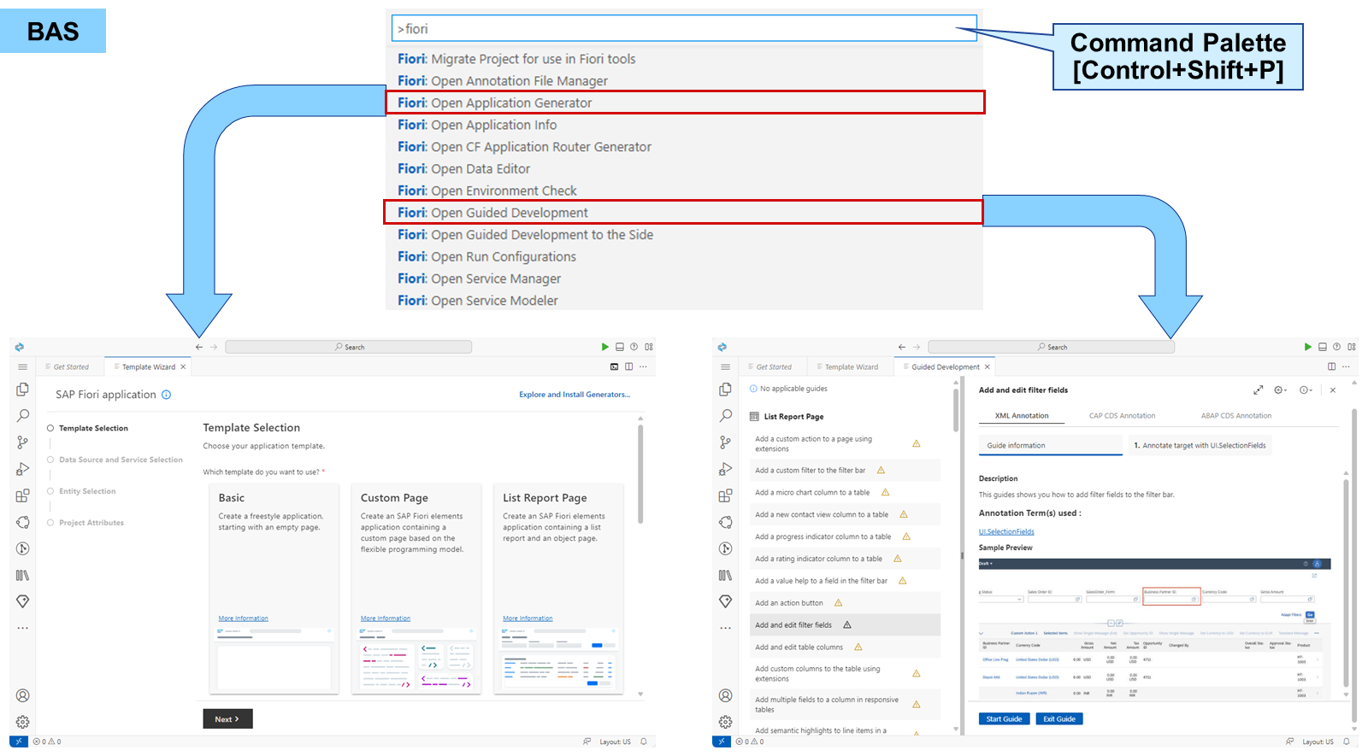The height and width of the screenshot is (756, 1368).
Task: Click the template list vertical scrollbar
Action: [640, 474]
